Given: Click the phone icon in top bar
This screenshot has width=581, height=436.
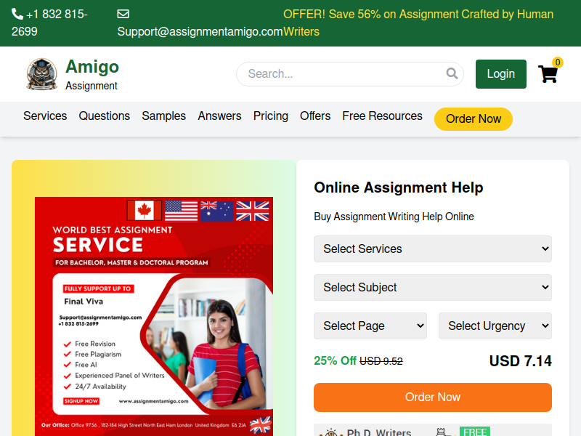Looking at the screenshot, I should pos(17,14).
